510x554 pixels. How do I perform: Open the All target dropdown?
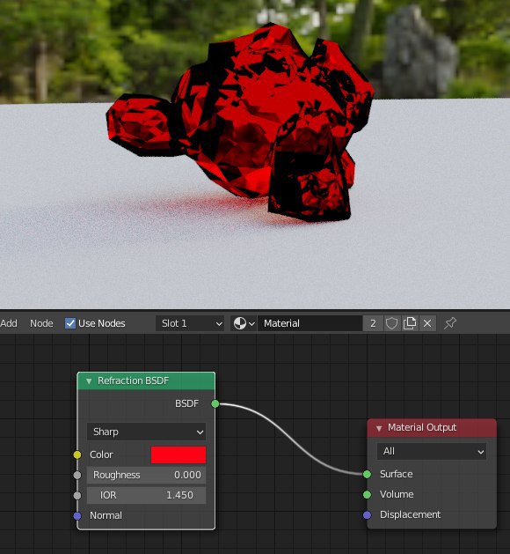(432, 451)
